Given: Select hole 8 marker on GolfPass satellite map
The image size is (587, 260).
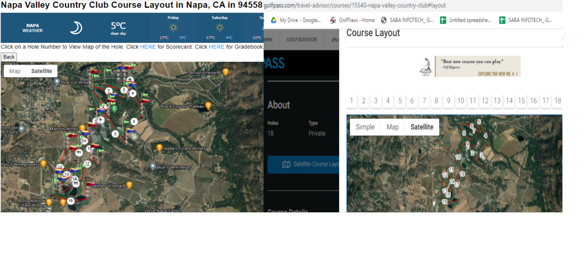Looking at the screenshot, I should point(464,133).
